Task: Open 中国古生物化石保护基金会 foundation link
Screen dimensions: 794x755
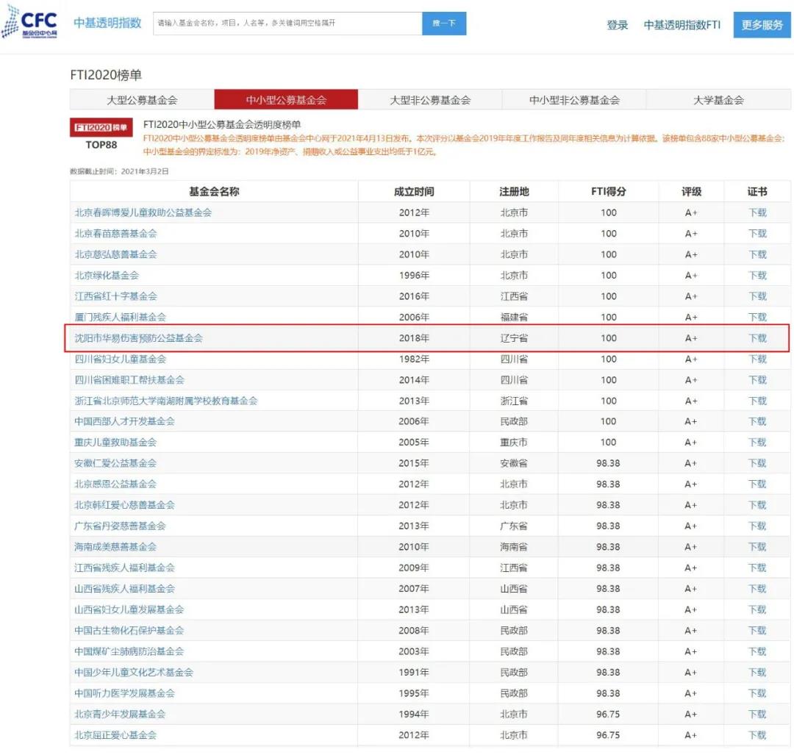Action: click(129, 631)
